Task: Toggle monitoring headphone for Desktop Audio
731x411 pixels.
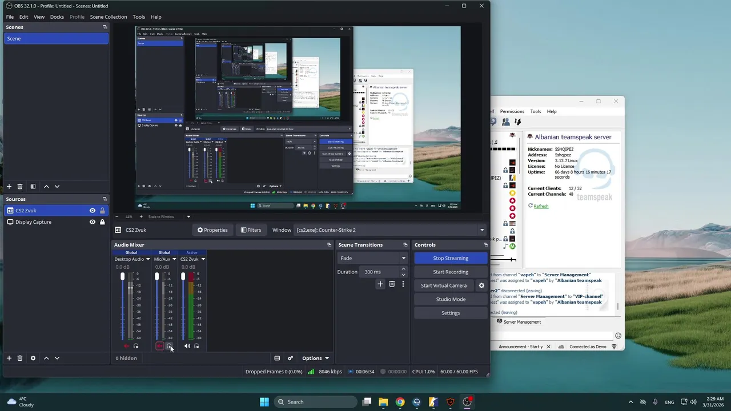Action: tap(136, 346)
